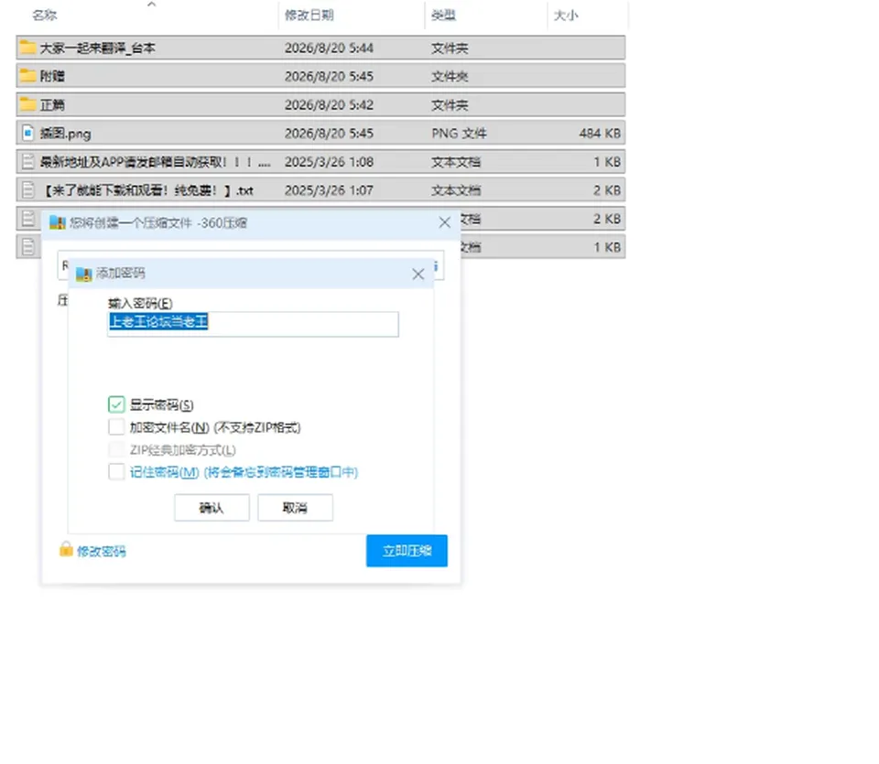Click the 【来了就能下载和观看】.txt file icon

(27, 190)
